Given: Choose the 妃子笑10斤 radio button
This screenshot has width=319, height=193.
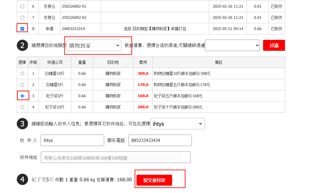Looking at the screenshot, I should [22, 107].
